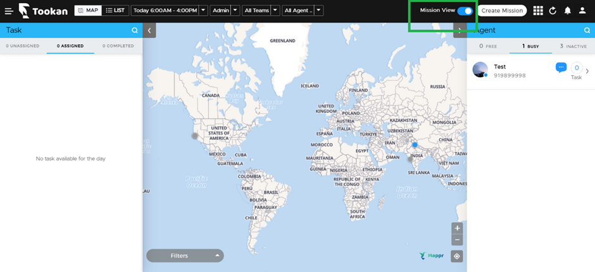Click the Mappr logo link
The height and width of the screenshot is (272, 595).
[432, 256]
